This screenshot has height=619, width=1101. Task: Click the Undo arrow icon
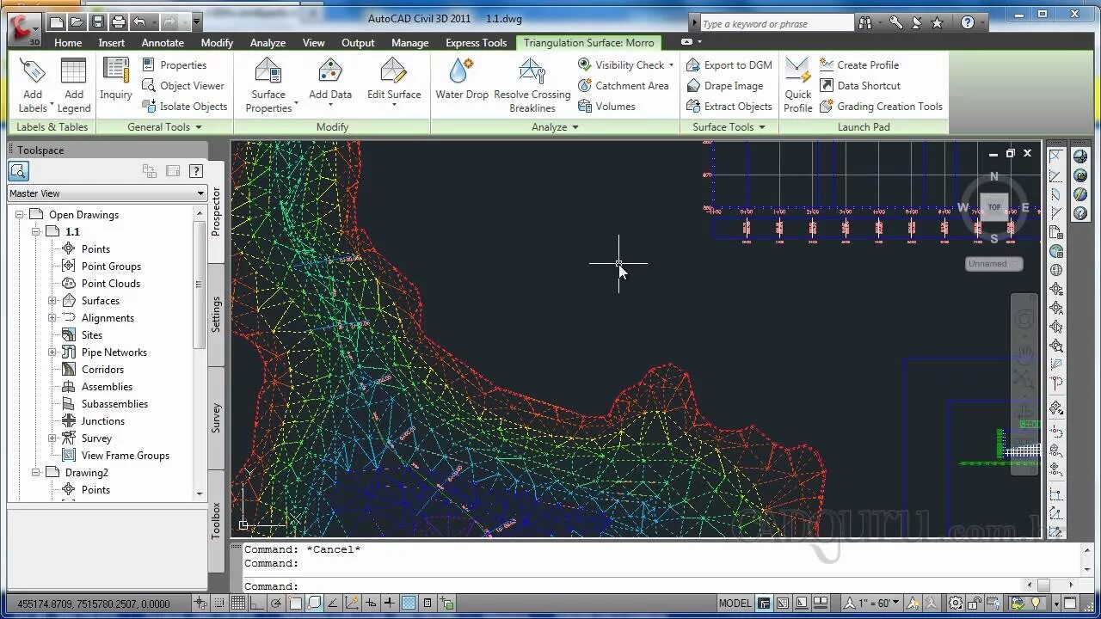coord(139,21)
